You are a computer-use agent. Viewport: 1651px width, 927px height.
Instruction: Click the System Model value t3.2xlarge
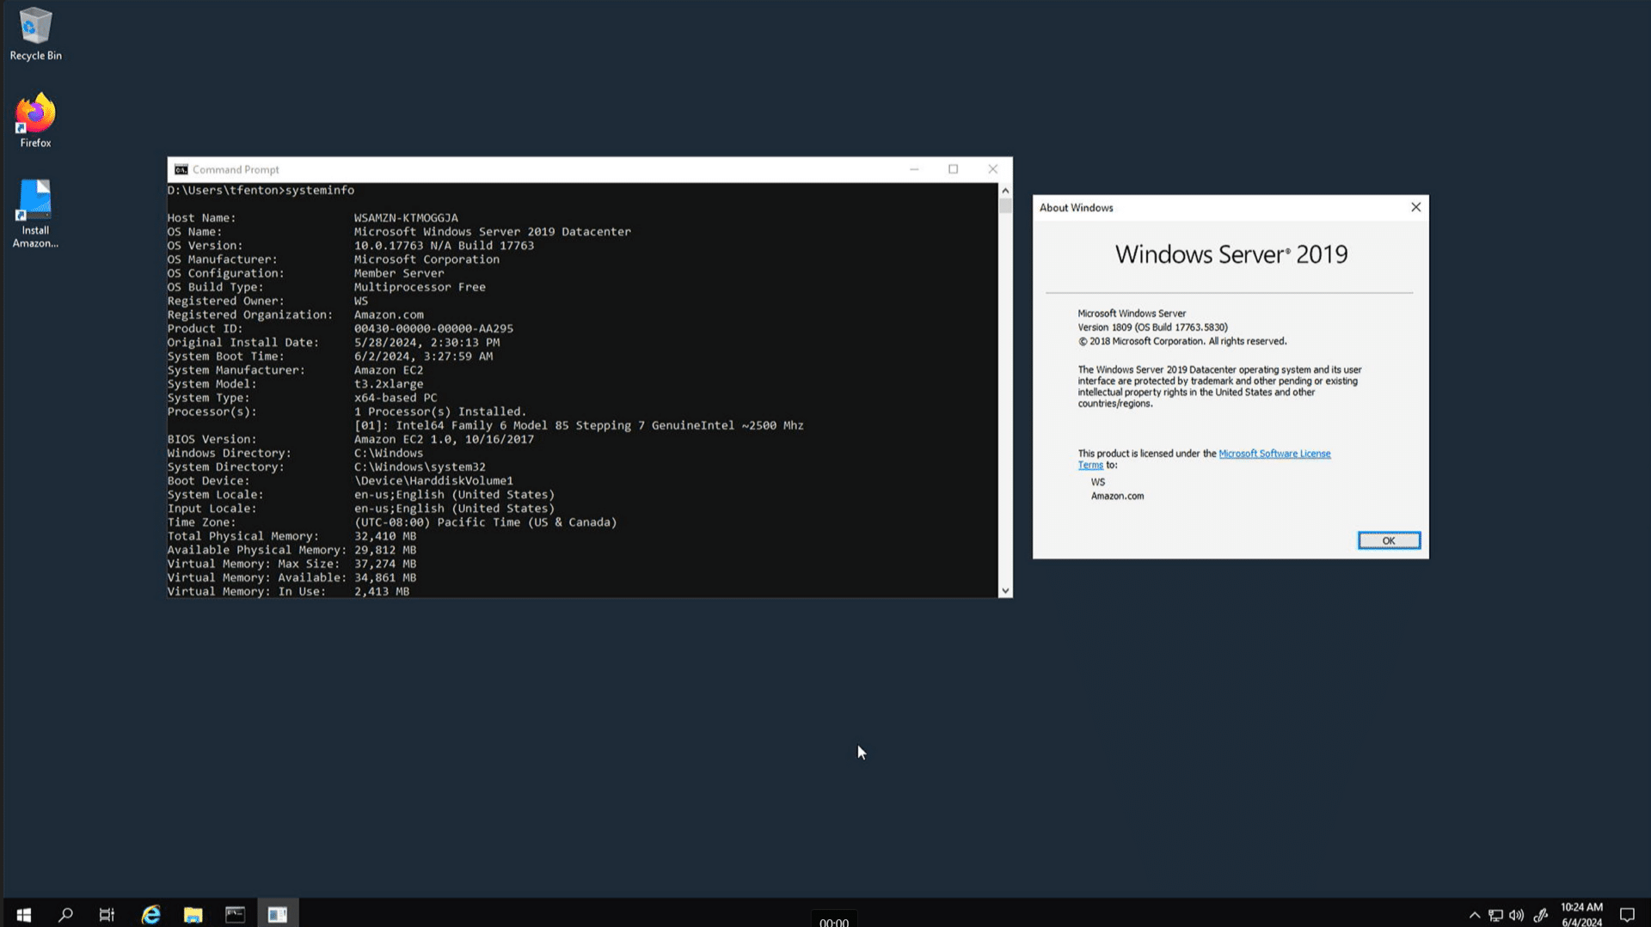tap(389, 384)
